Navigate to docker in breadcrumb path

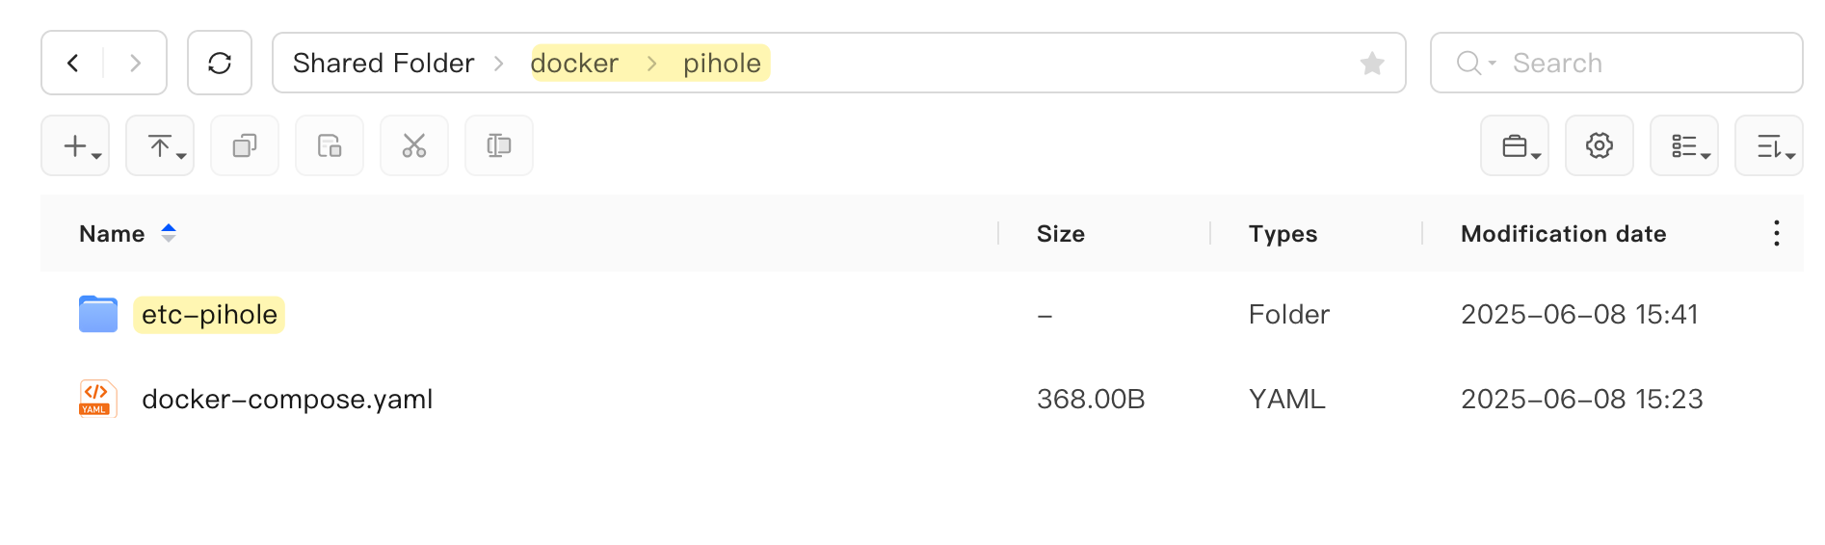tap(574, 64)
